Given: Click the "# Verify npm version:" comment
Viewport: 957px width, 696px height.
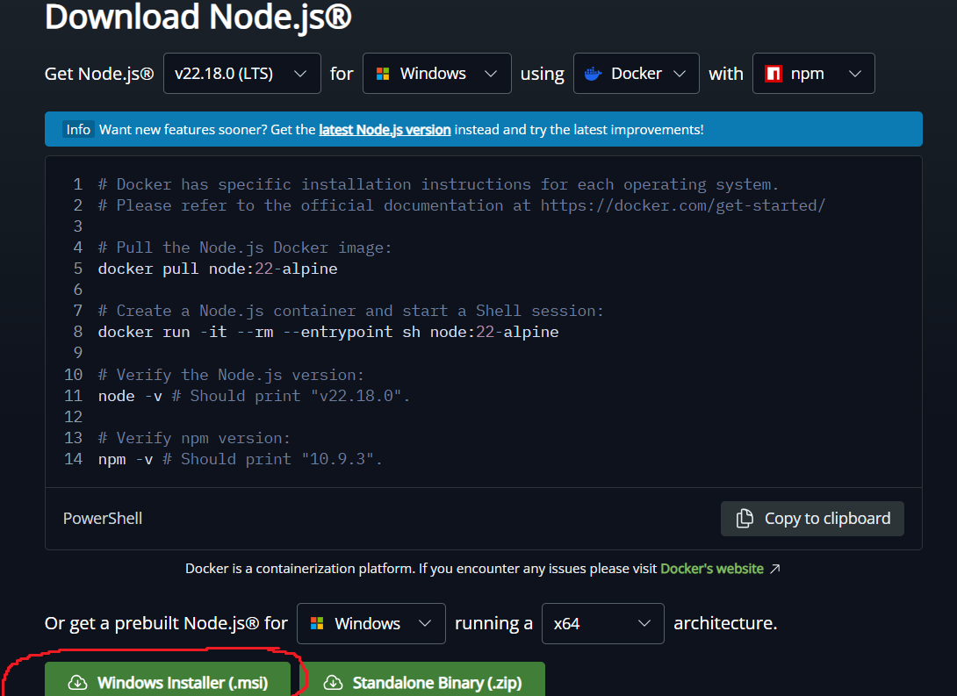Looking at the screenshot, I should pos(194,438).
